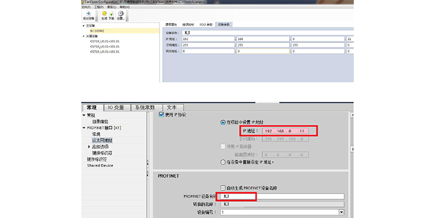Click the 设备名称 field showing KJ
435x218 pixels.
coord(268,32)
